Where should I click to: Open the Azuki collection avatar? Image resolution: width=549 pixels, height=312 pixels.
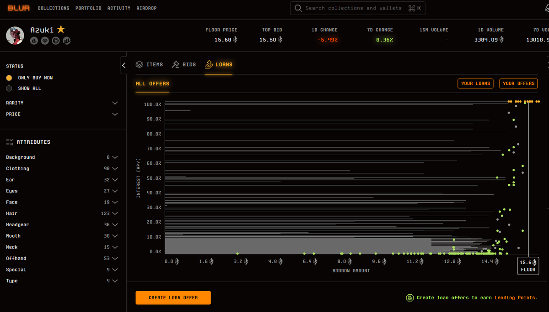click(15, 35)
